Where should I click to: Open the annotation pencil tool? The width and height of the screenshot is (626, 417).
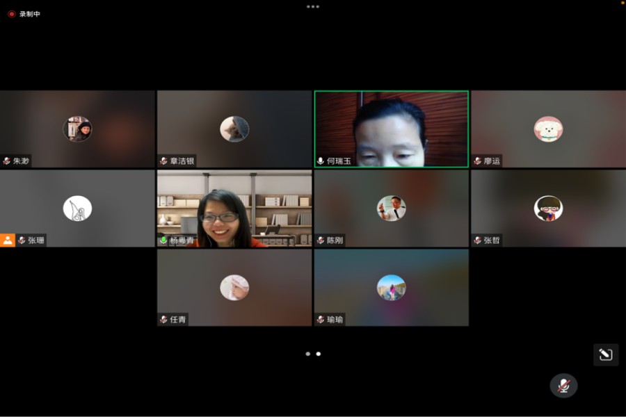click(x=605, y=354)
